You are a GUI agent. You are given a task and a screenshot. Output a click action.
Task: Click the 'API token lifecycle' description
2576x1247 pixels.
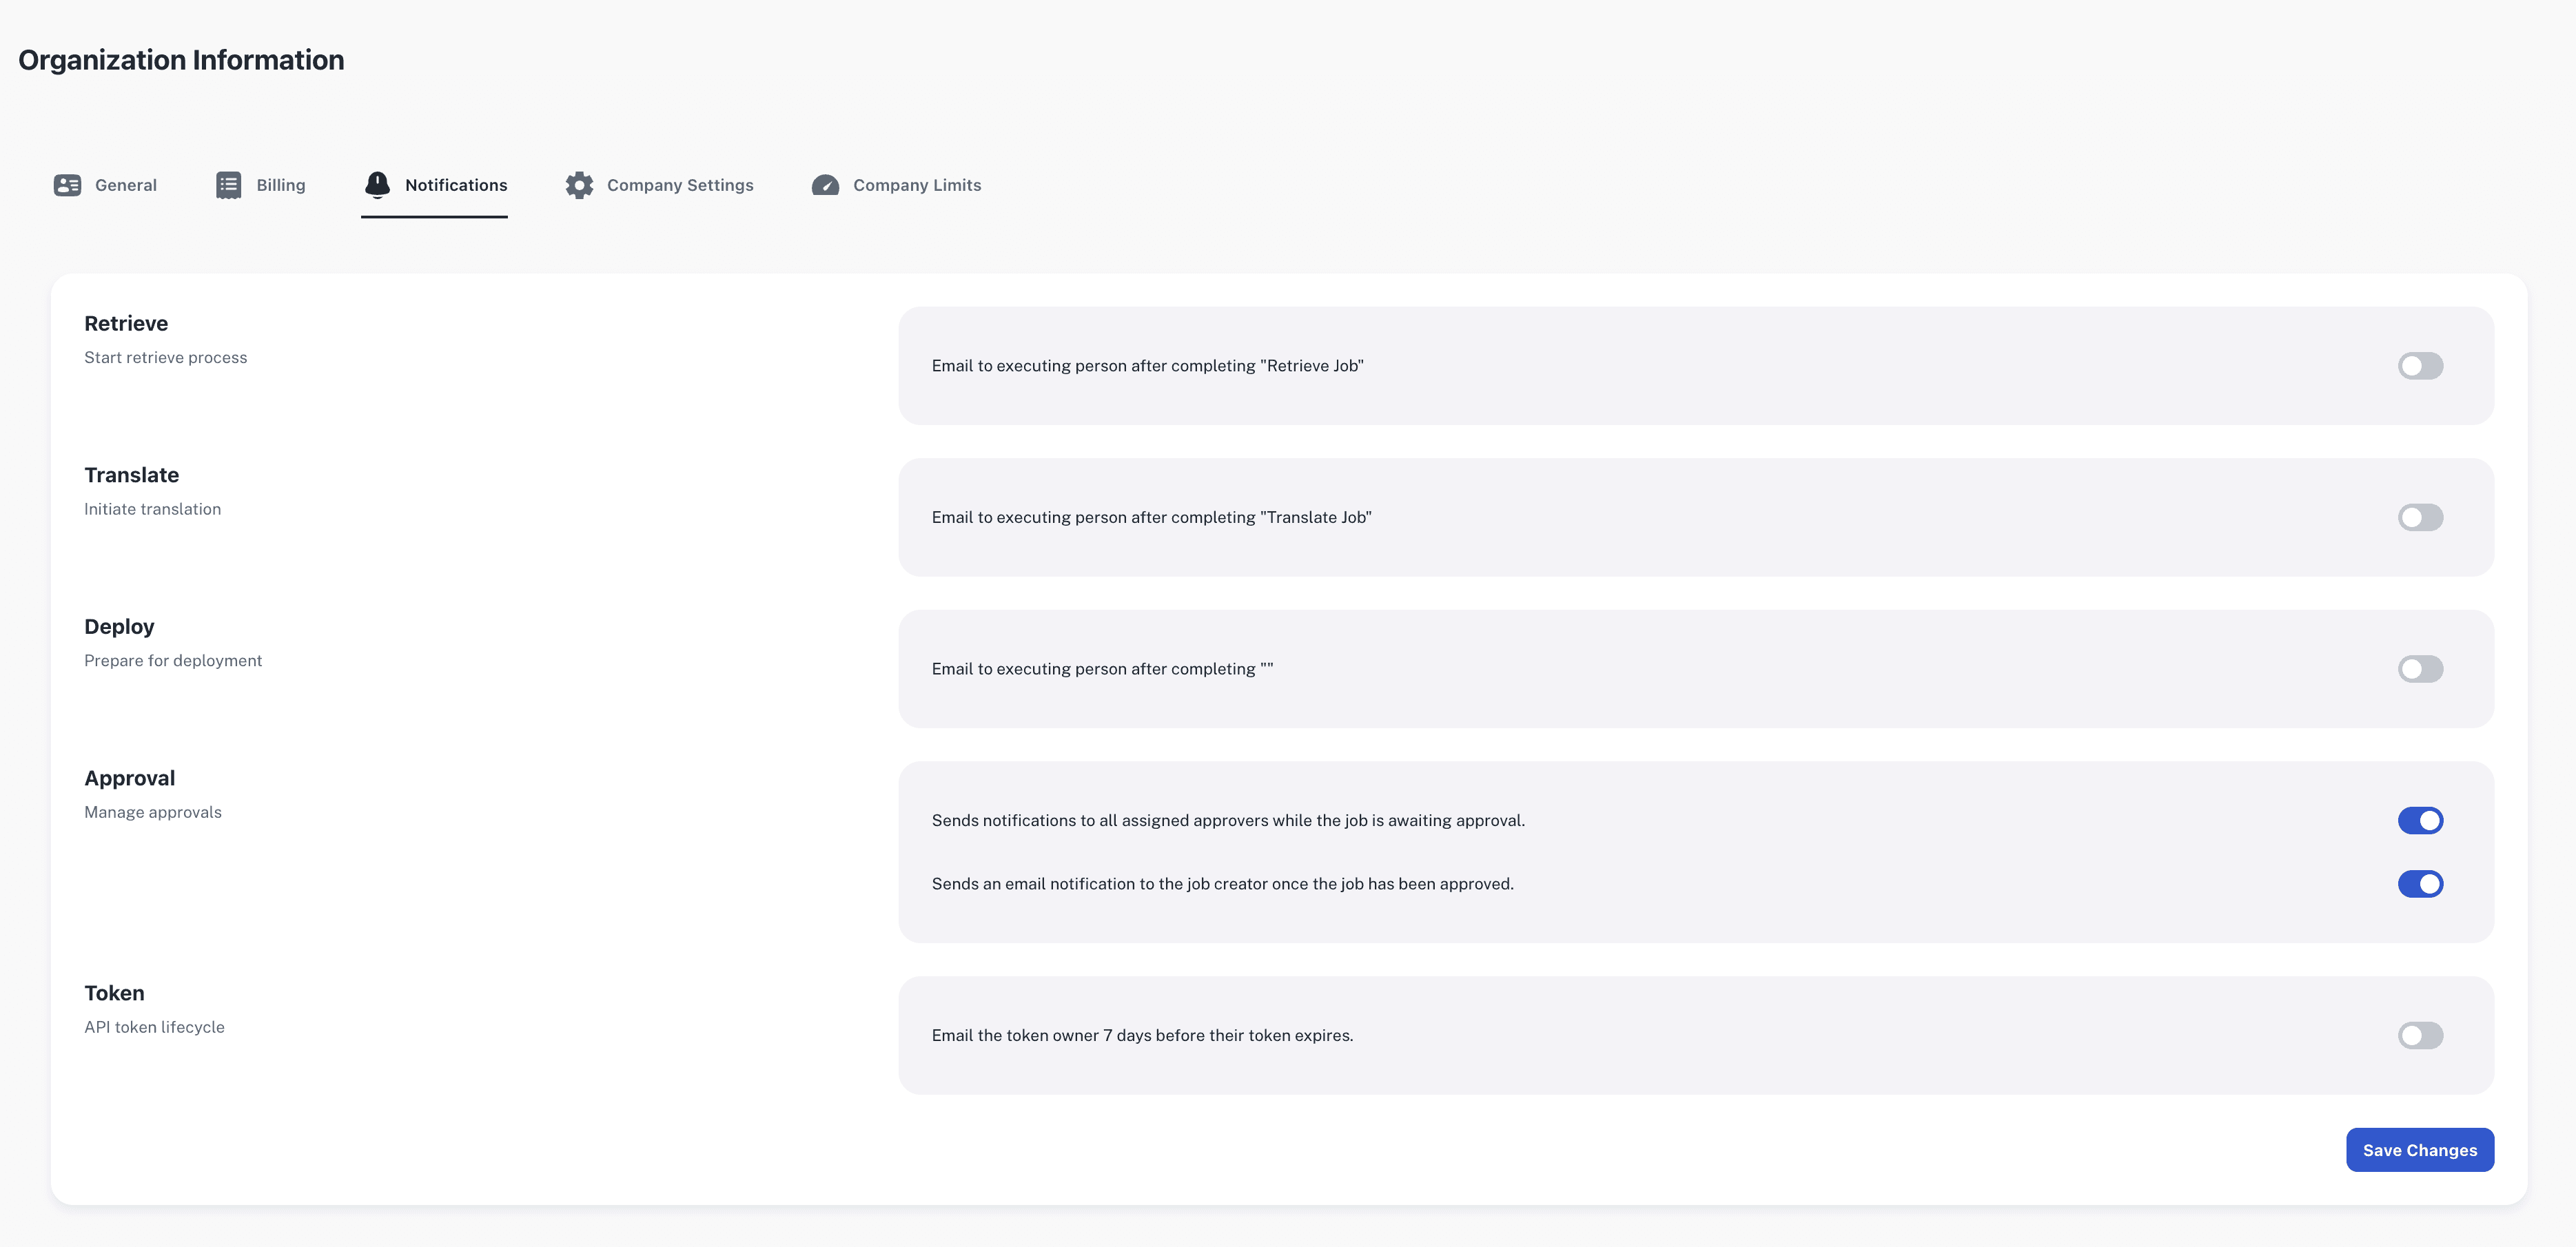coord(154,1027)
